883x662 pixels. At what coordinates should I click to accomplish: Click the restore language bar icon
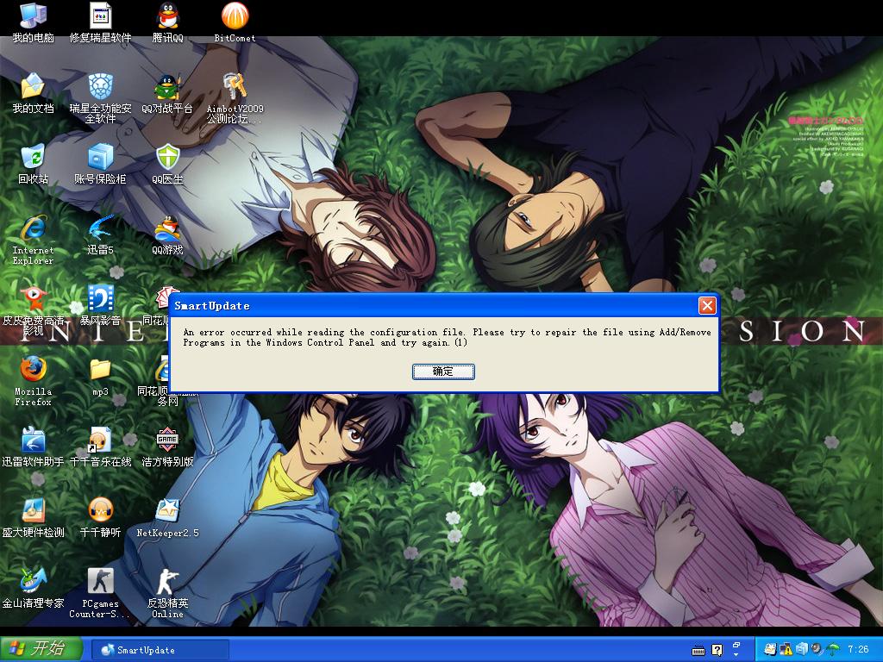(736, 645)
